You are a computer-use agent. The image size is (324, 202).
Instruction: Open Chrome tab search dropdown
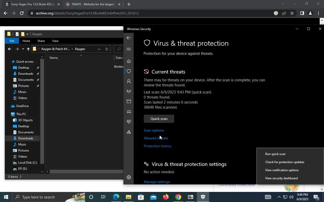point(283,4)
